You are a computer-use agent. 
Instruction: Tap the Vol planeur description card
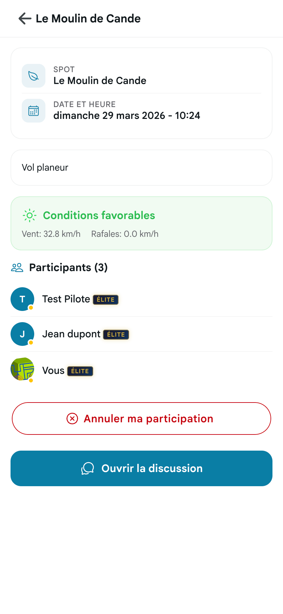click(141, 168)
